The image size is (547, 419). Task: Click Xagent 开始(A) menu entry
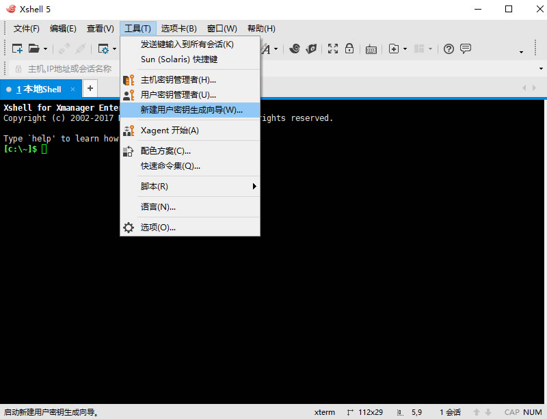(190, 131)
